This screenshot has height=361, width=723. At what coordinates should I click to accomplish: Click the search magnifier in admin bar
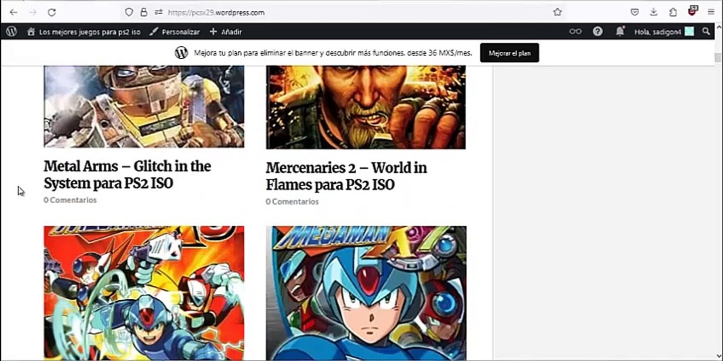click(706, 32)
